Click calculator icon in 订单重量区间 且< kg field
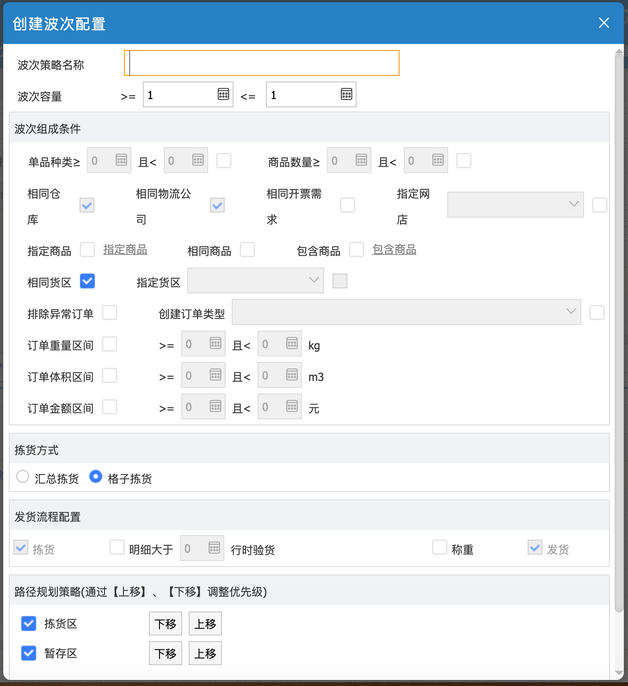628x686 pixels. (x=292, y=343)
